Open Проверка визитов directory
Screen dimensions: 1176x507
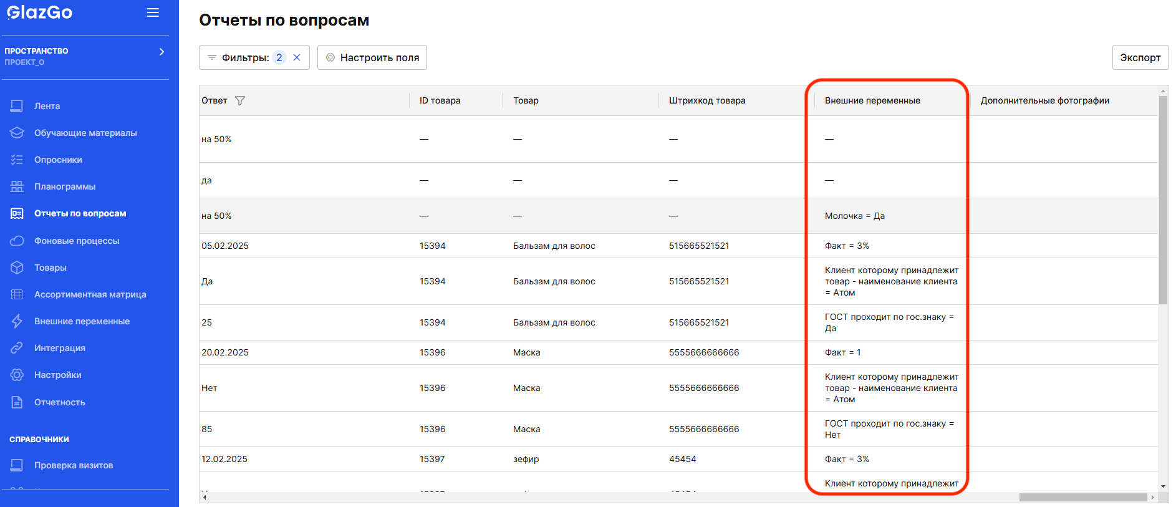point(74,465)
